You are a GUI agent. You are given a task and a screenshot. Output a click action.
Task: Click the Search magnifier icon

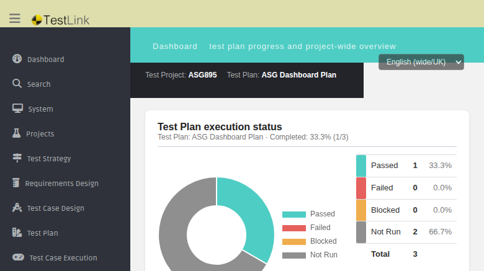click(17, 84)
